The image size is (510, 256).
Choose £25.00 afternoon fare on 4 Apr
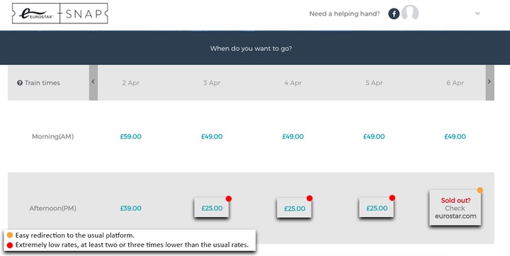click(295, 208)
